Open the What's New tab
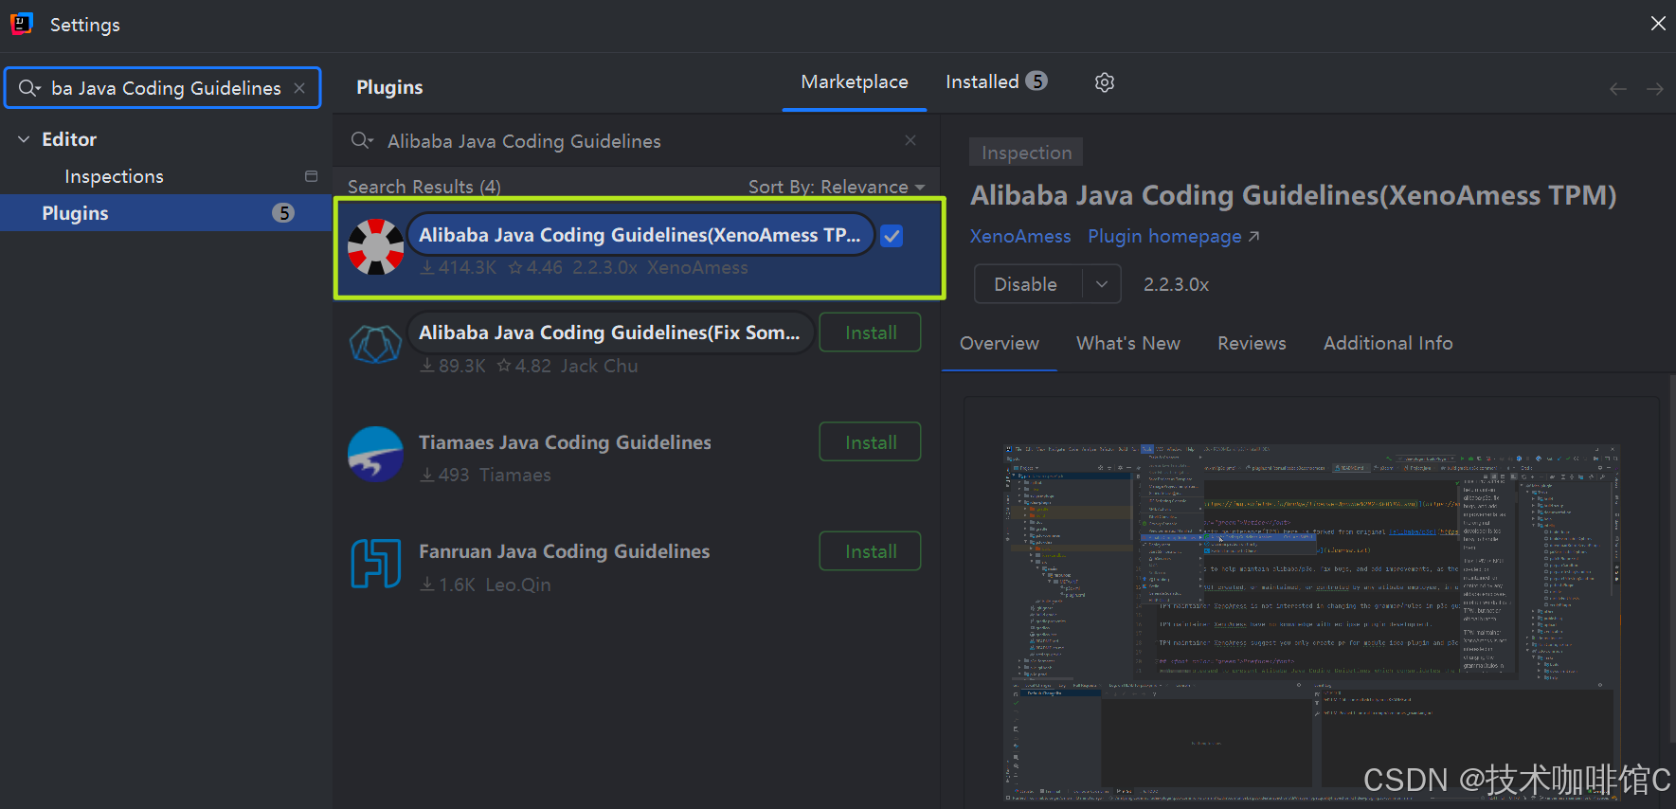 (1128, 343)
